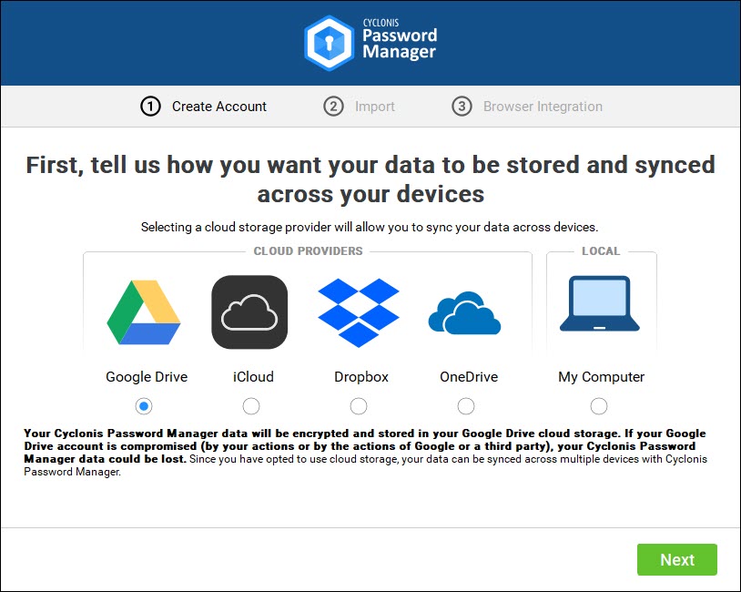Click the OneDrive text label

pyautogui.click(x=469, y=377)
